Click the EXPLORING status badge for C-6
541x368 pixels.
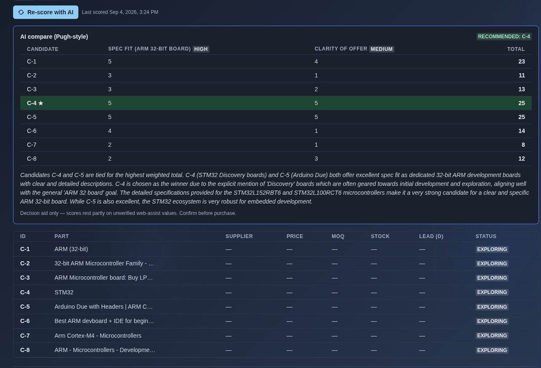pyautogui.click(x=492, y=321)
